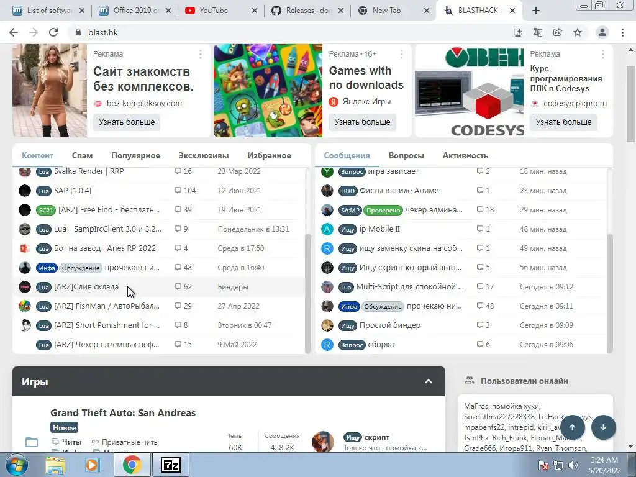This screenshot has height=477, width=636.
Task: Click the games collage ad image
Action: coord(268,91)
